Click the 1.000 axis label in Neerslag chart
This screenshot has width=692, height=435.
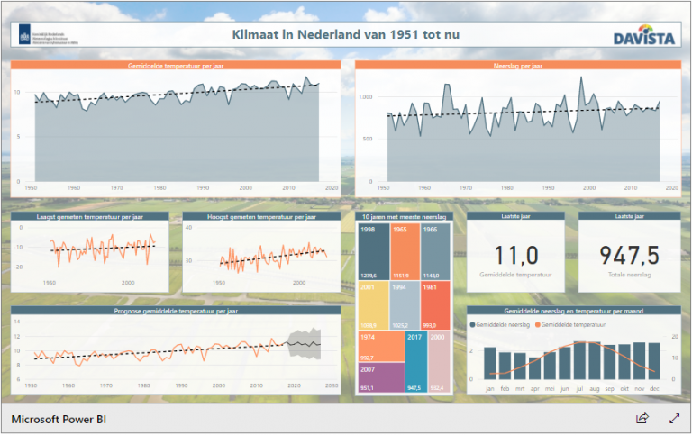coord(365,96)
